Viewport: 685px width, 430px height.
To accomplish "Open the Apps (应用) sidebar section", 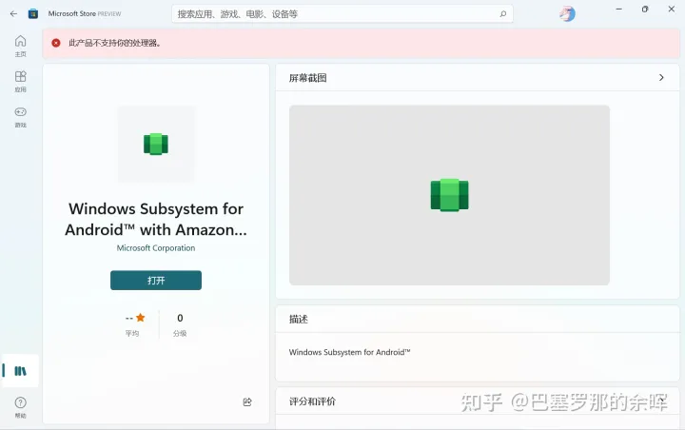I will tap(20, 82).
